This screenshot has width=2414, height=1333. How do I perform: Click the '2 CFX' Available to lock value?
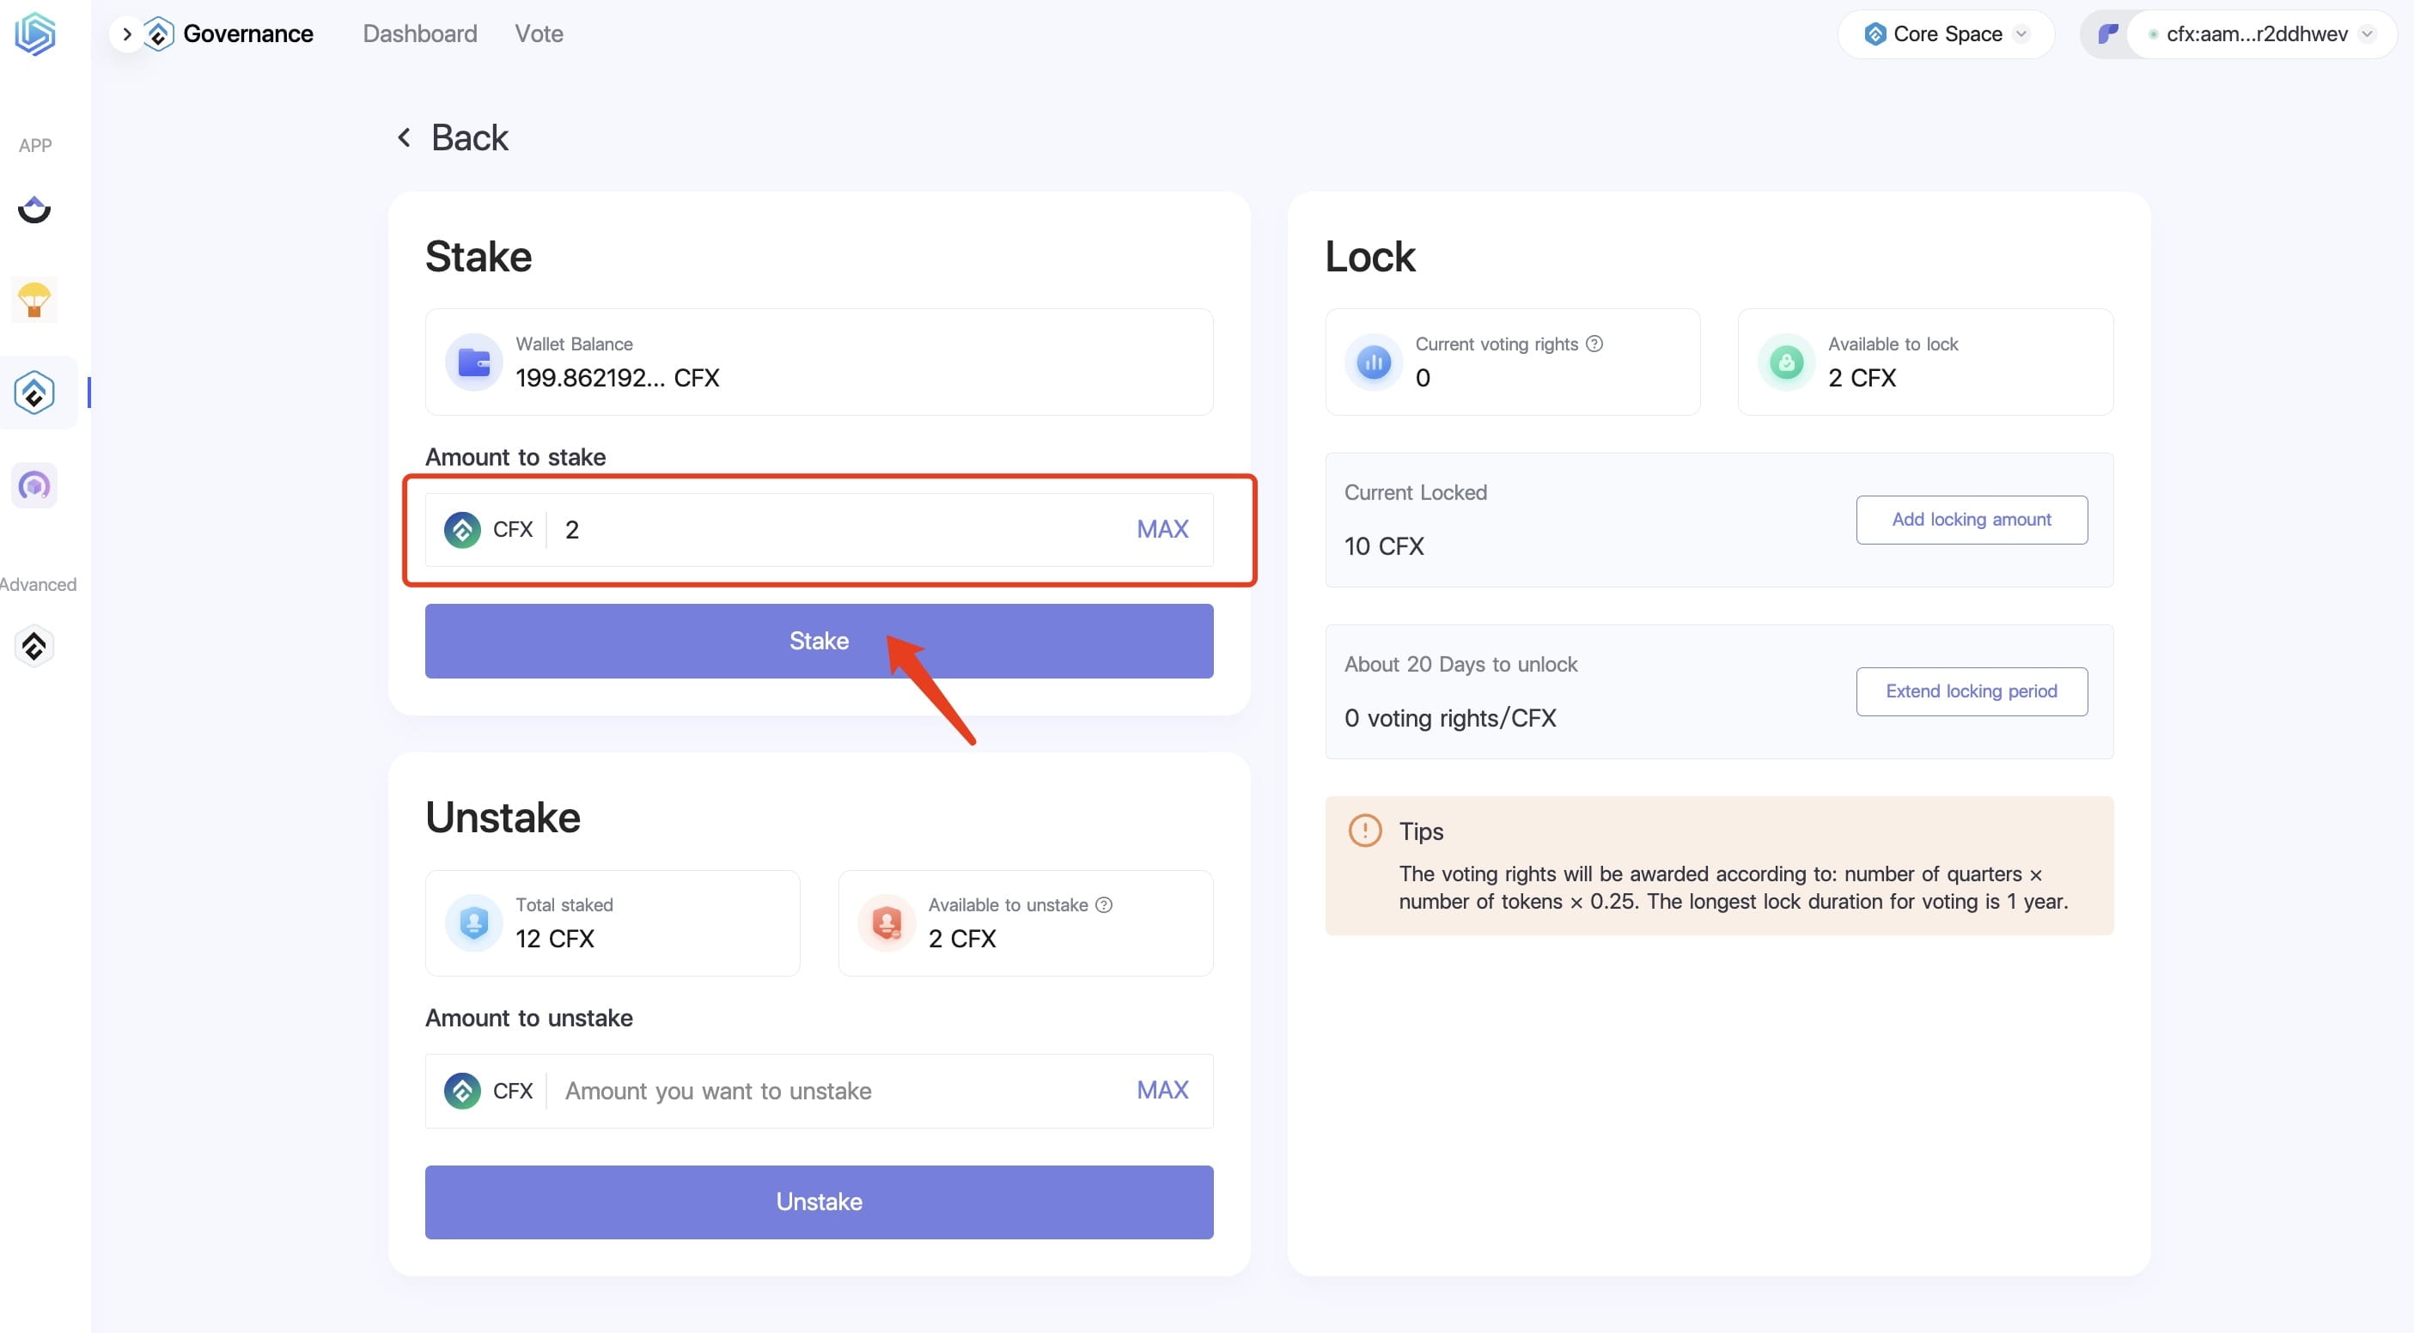(x=1862, y=378)
